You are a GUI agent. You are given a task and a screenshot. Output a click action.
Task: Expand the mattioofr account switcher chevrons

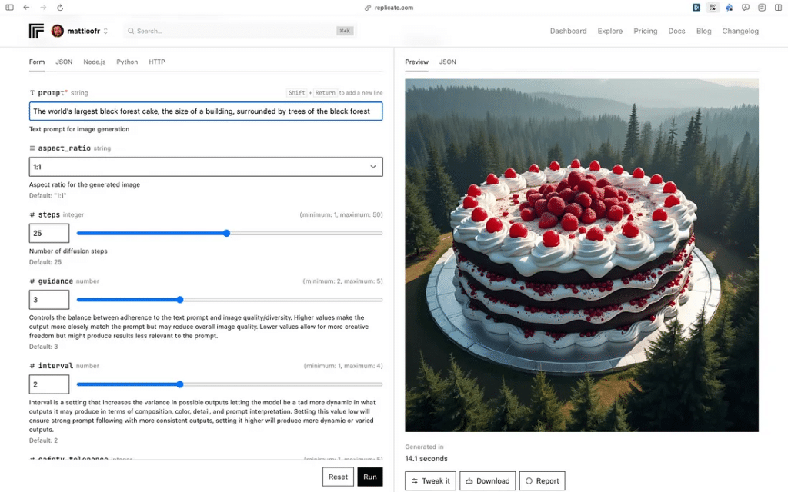[x=105, y=31]
